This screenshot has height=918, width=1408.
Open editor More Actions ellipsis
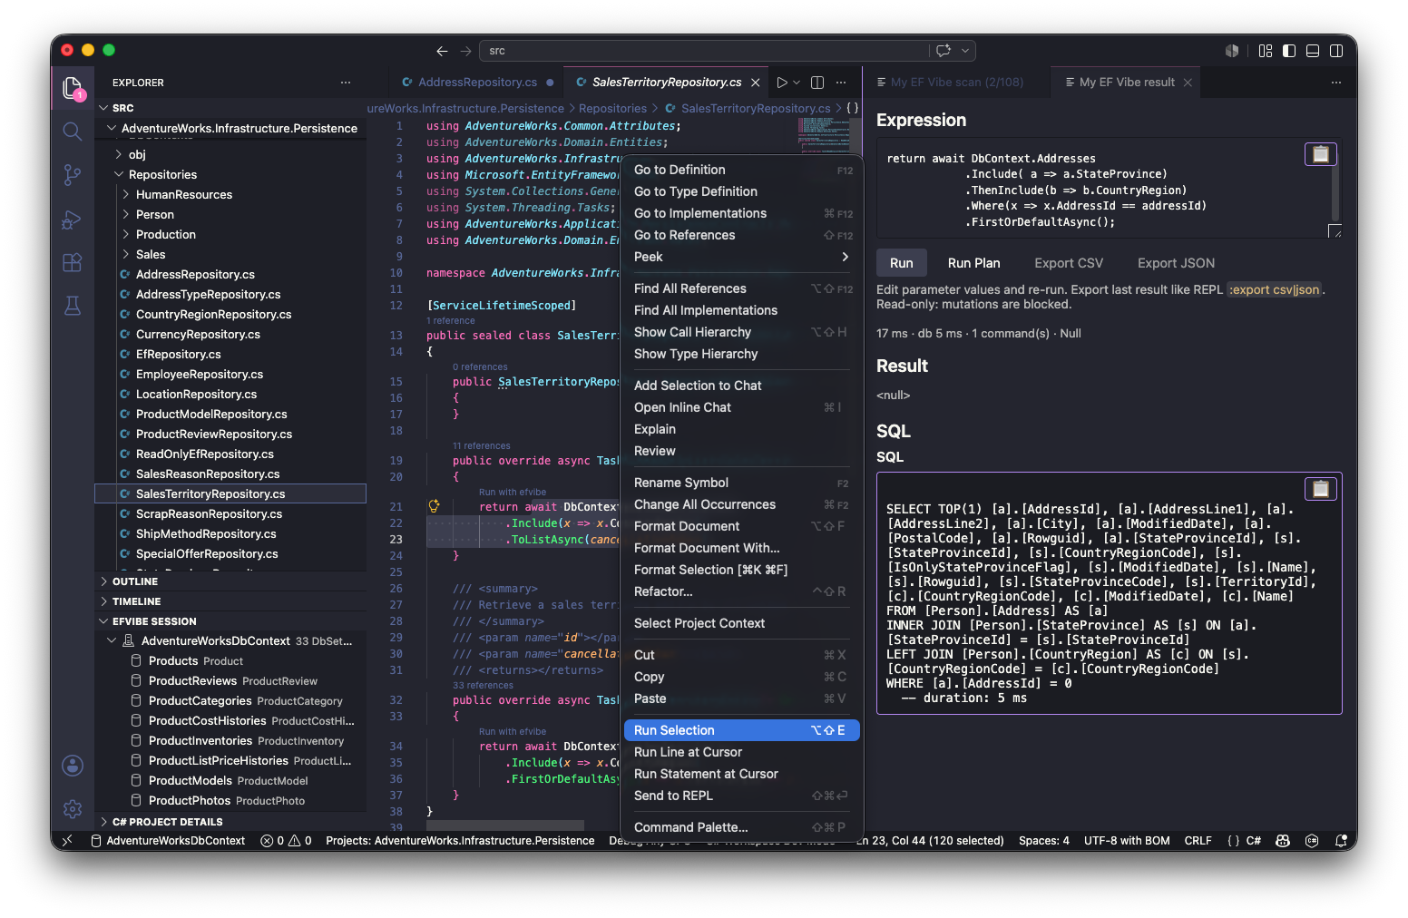pyautogui.click(x=841, y=83)
